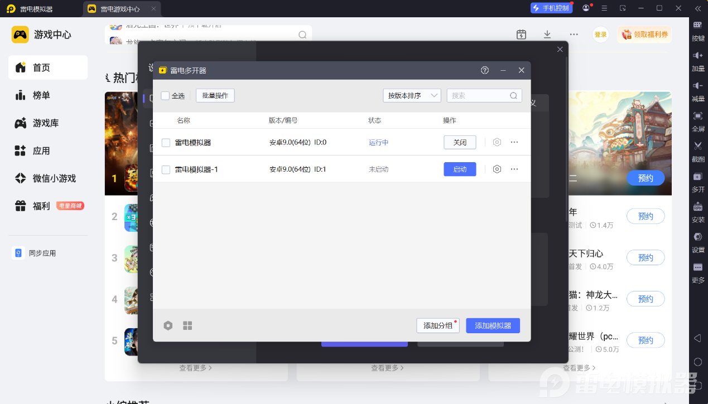Image resolution: width=708 pixels, height=404 pixels.
Task: Open the hamburger menu in title bar
Action: tap(604, 8)
